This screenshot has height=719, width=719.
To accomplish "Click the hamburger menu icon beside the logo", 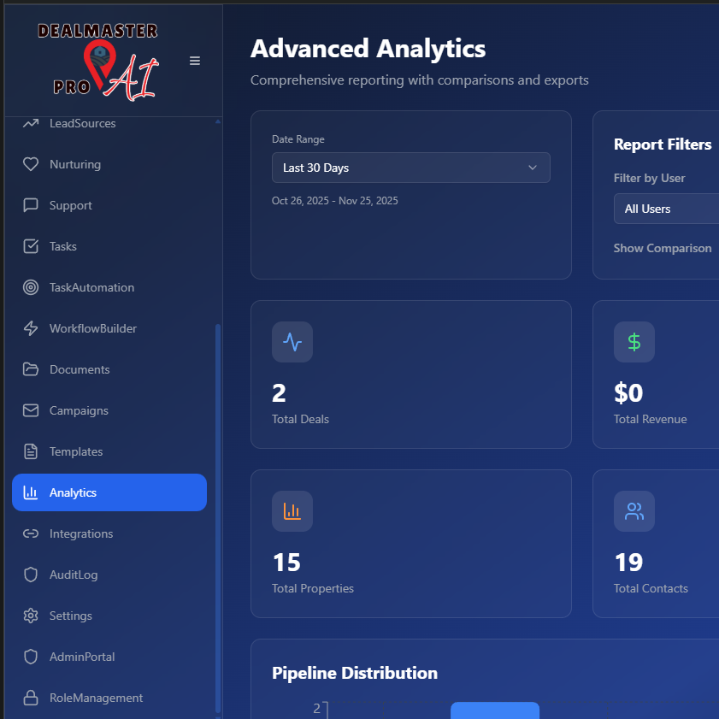I will point(195,61).
